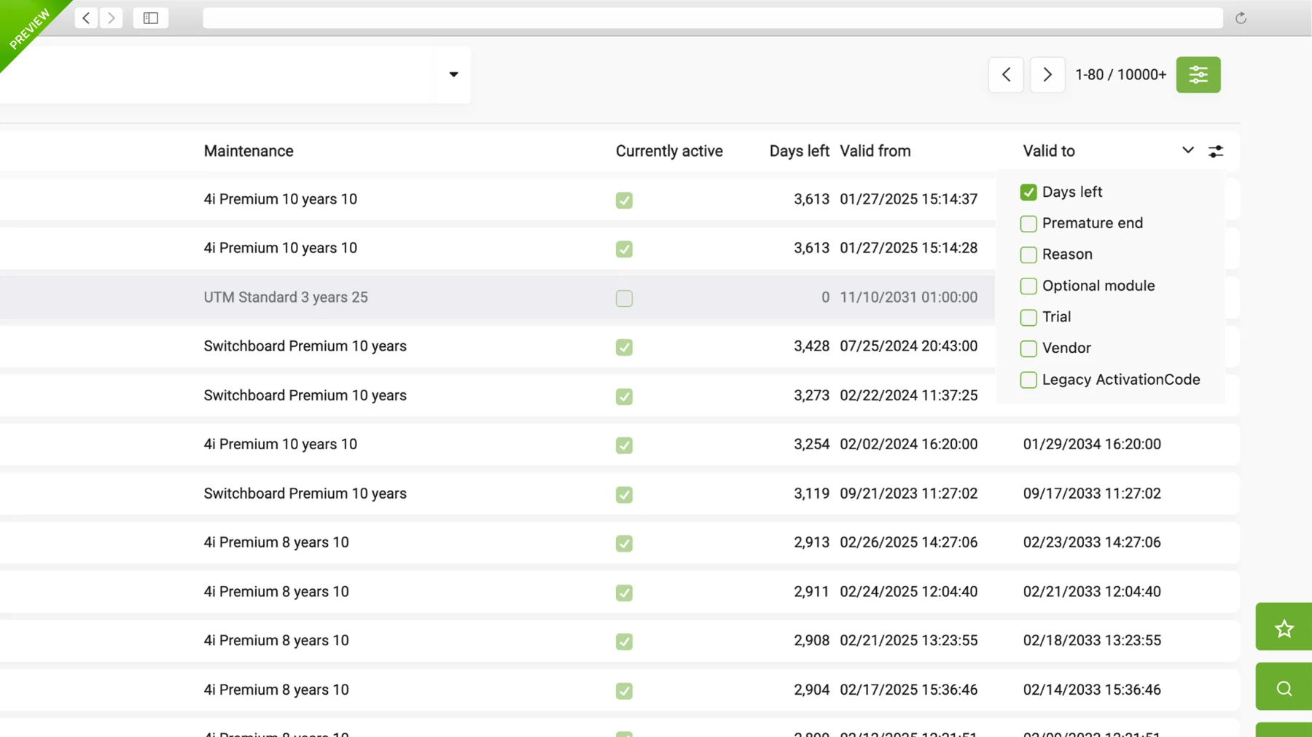Screen dimensions: 1312x737
Task: Go to the next page of results
Action: 1047,74
